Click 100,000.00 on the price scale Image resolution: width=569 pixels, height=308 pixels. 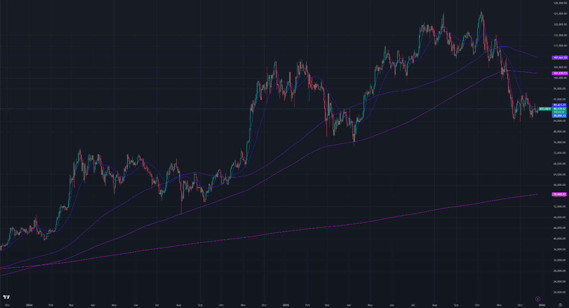559,78
